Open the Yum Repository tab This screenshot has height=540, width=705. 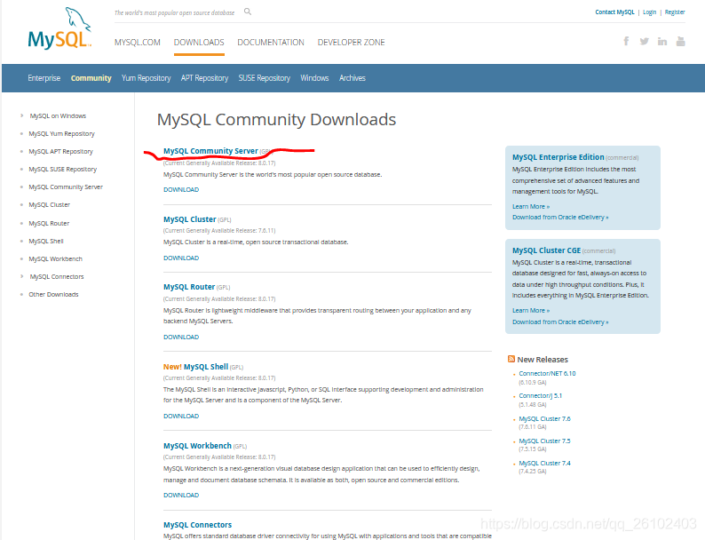pos(147,78)
